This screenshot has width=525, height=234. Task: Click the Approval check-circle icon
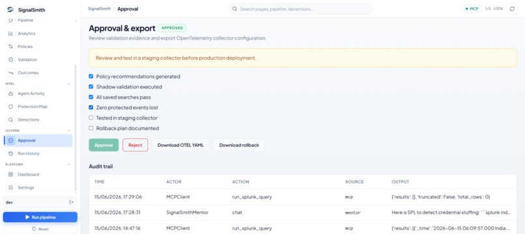pyautogui.click(x=10, y=140)
